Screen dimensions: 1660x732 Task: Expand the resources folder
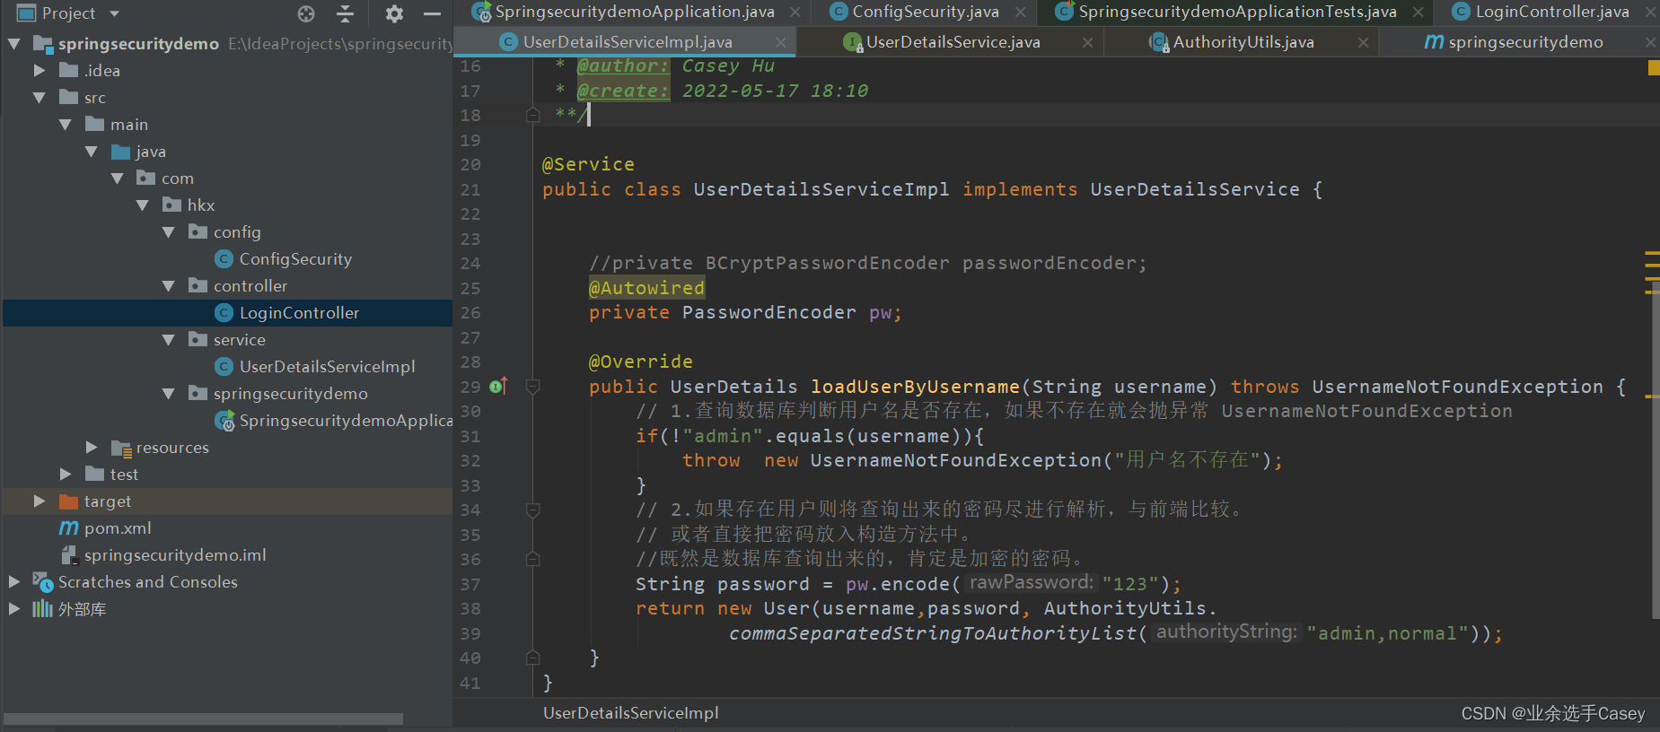[x=92, y=447]
